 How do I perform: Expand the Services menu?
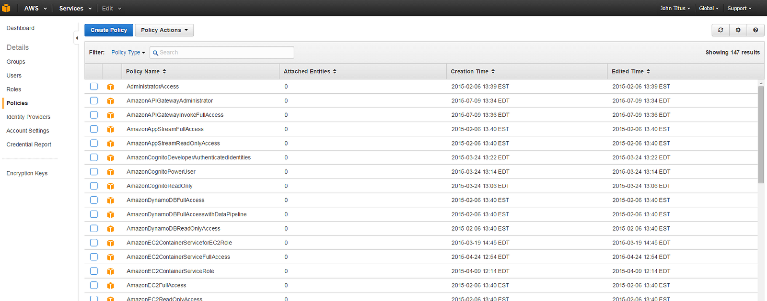[75, 8]
